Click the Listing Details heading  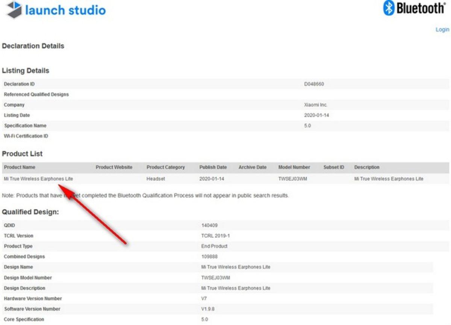pyautogui.click(x=26, y=71)
